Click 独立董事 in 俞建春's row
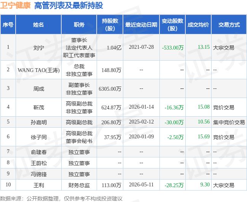The width and height of the screenshot is (247, 202). point(79,152)
